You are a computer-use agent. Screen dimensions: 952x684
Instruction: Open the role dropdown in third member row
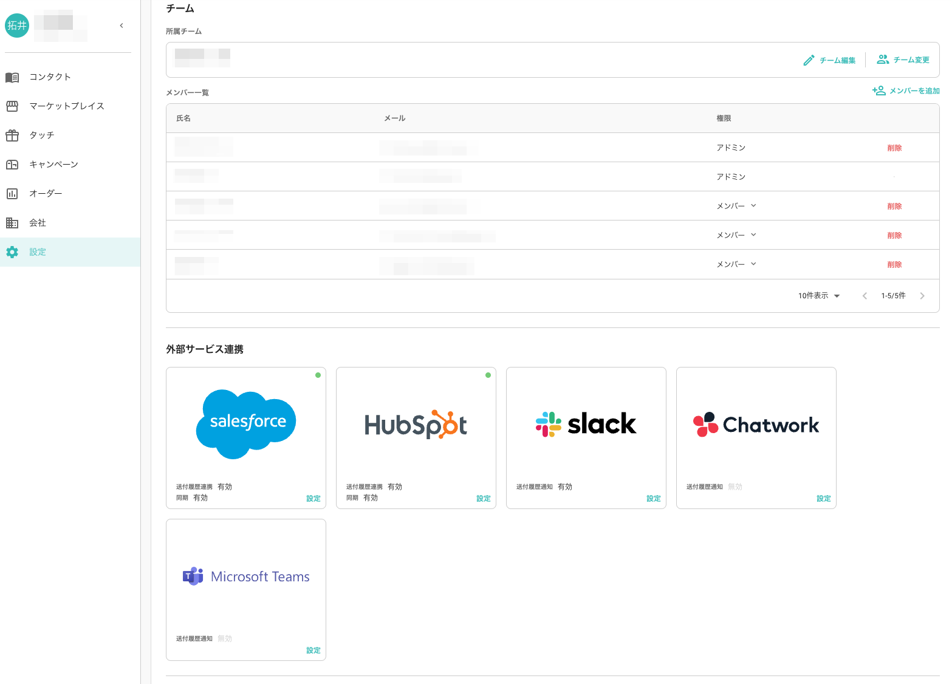pos(736,206)
